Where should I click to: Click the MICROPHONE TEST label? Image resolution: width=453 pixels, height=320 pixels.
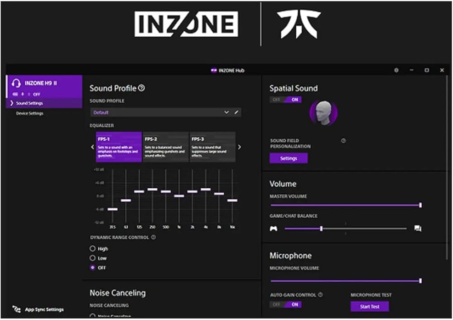pyautogui.click(x=371, y=295)
